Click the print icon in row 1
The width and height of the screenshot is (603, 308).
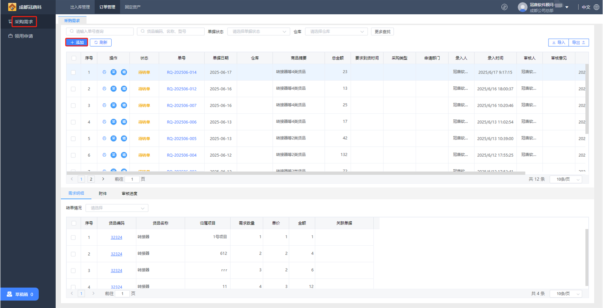(104, 72)
